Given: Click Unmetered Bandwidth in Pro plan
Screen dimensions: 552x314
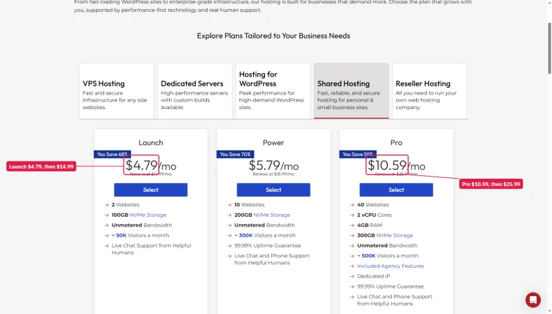Looking at the screenshot, I should [x=387, y=246].
